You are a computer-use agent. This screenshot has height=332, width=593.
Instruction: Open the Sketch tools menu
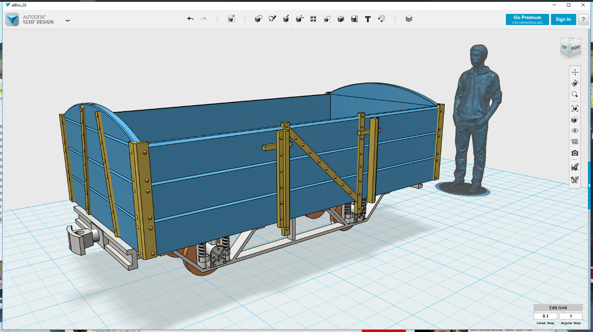[272, 19]
